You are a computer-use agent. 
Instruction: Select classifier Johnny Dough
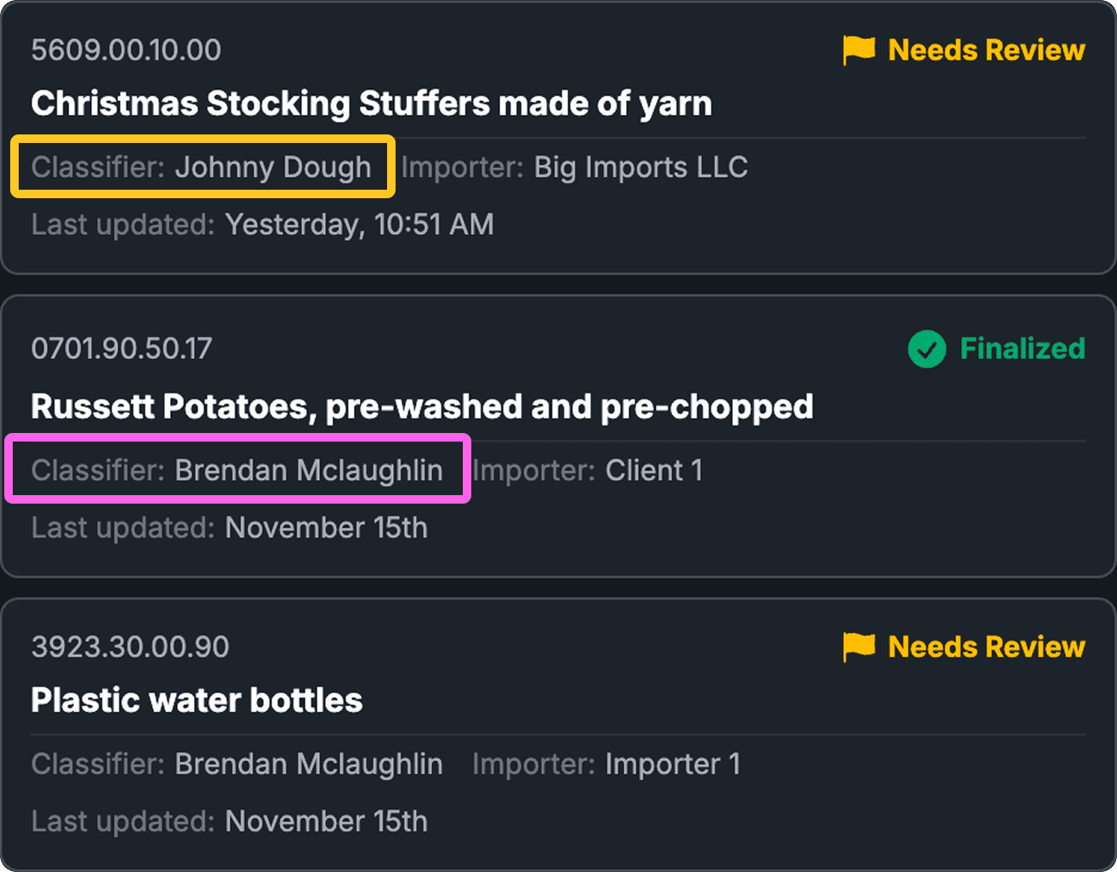272,168
